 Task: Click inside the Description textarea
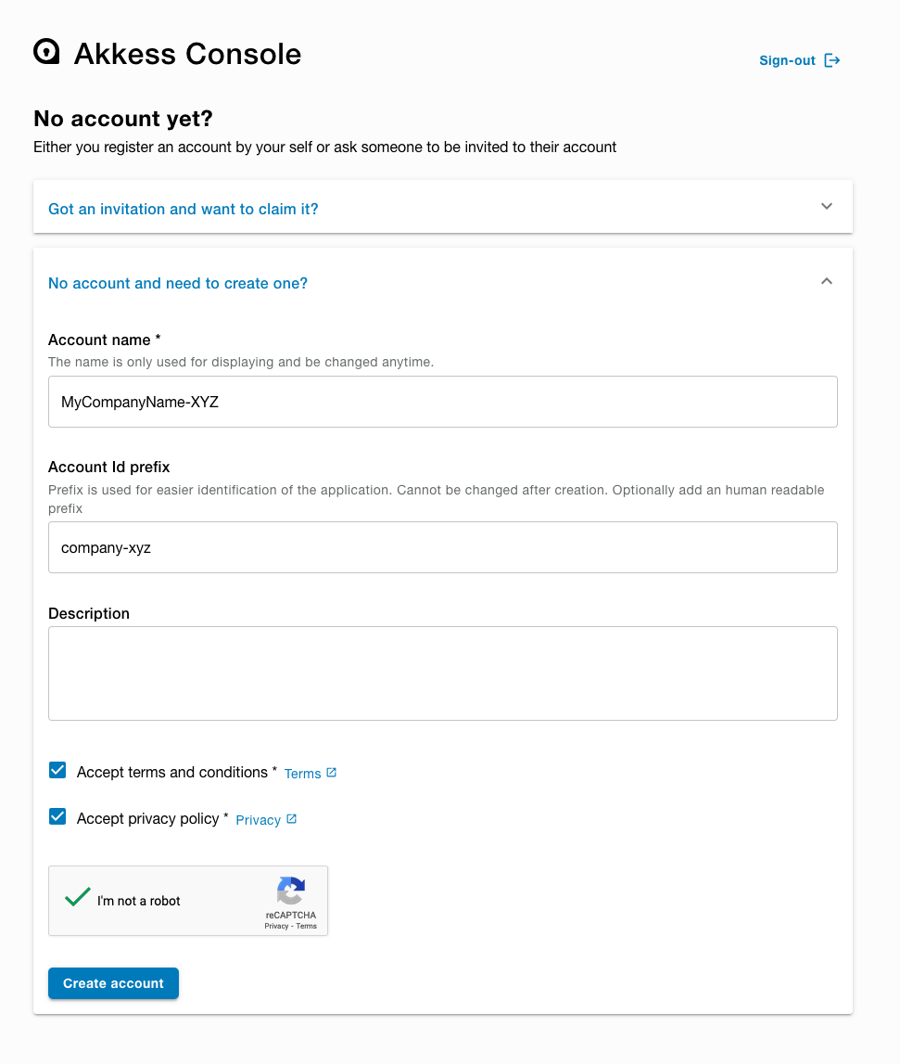(x=442, y=673)
